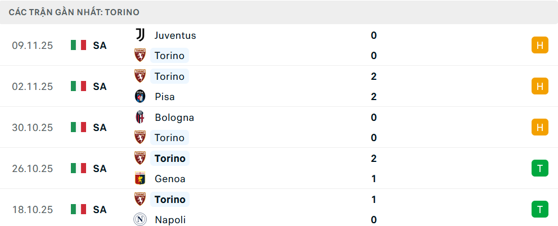The image size is (558, 226).
Task: Open the Juventus team link
Action: [175, 35]
